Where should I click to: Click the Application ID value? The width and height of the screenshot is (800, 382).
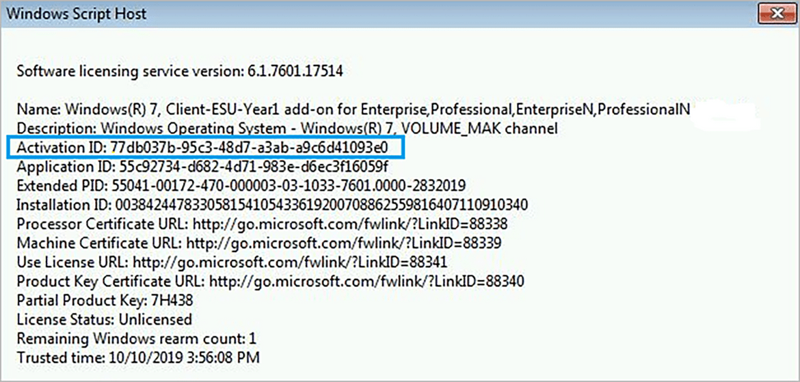tap(254, 167)
